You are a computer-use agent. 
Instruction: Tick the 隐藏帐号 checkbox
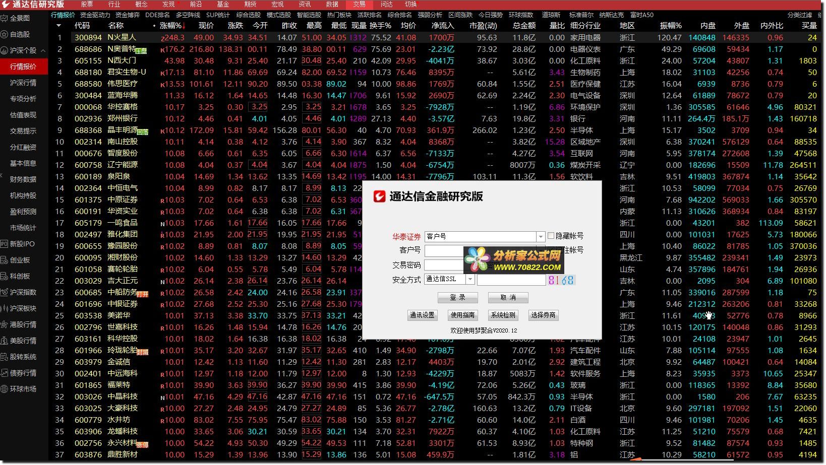tap(551, 236)
